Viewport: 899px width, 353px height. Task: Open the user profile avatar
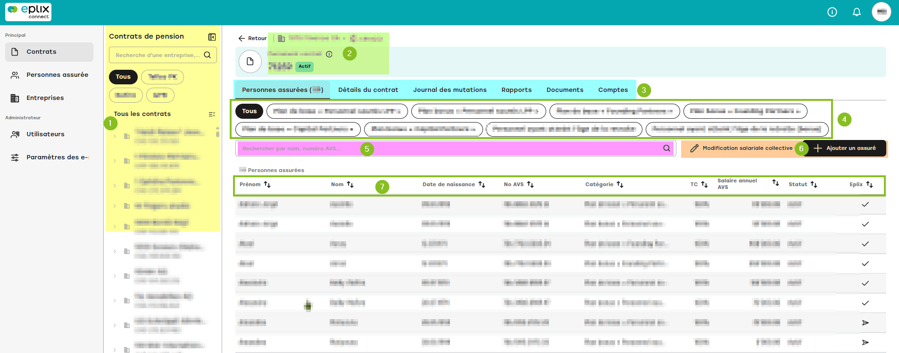click(x=881, y=12)
